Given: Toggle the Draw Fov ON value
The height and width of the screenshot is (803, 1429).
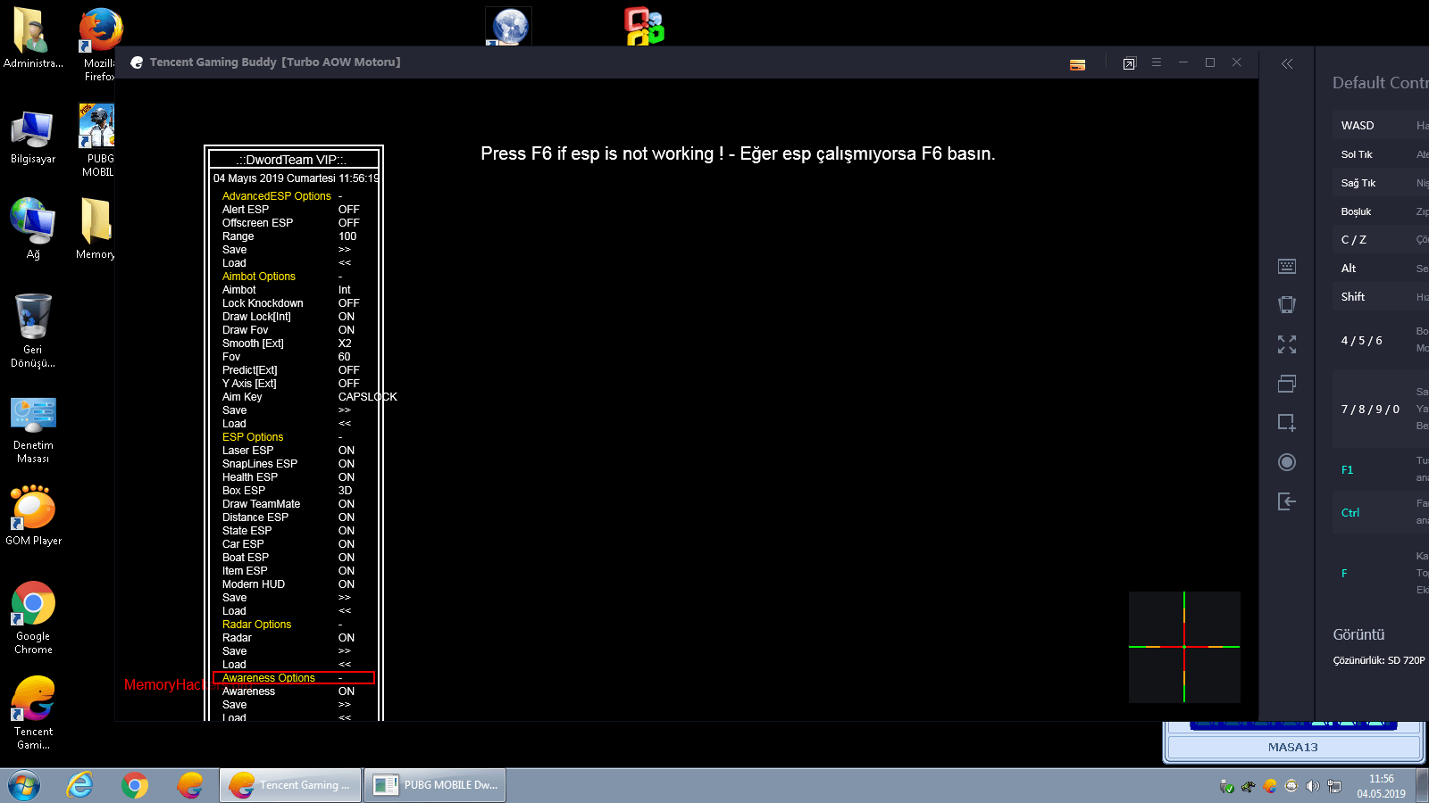Looking at the screenshot, I should point(347,330).
